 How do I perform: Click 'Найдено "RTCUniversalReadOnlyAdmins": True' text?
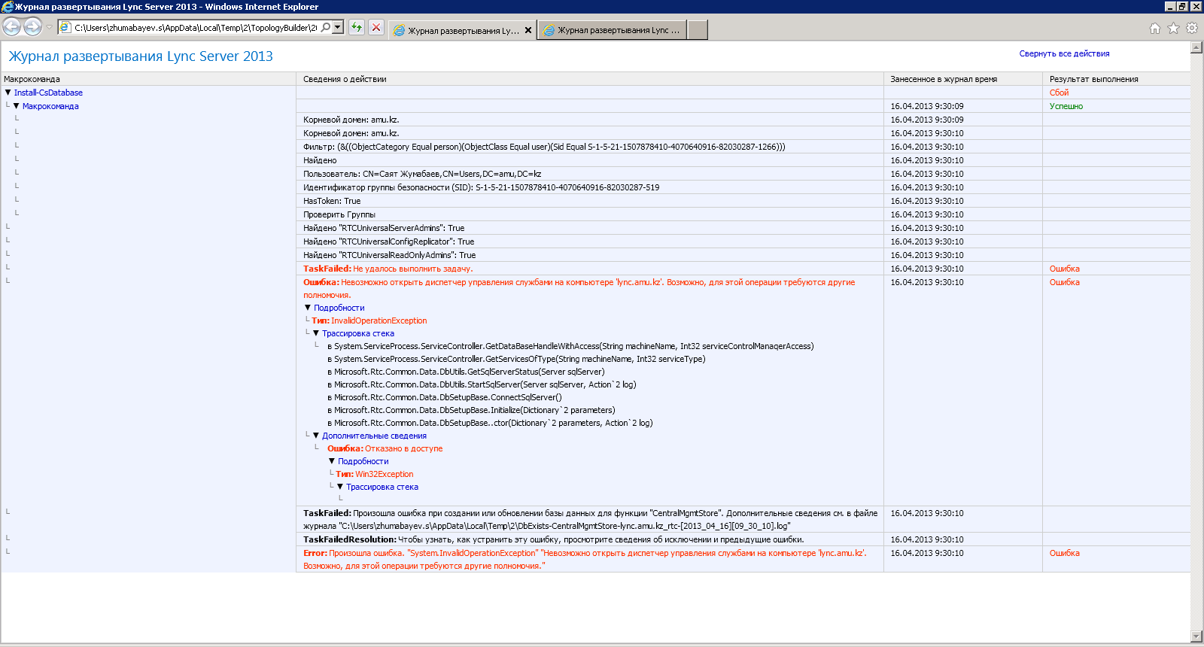pos(389,255)
